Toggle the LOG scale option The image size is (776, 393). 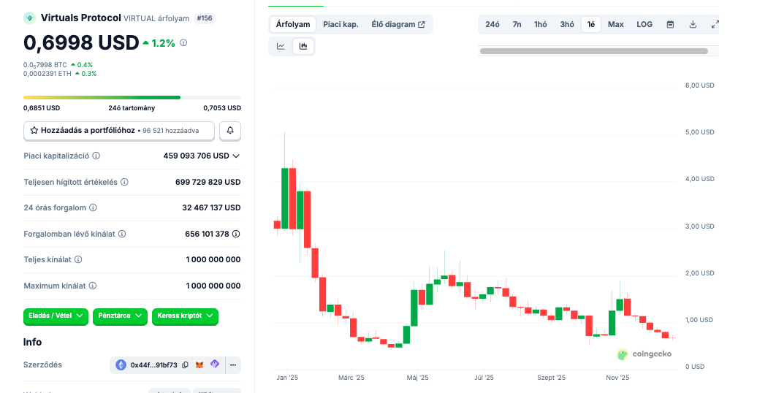644,24
